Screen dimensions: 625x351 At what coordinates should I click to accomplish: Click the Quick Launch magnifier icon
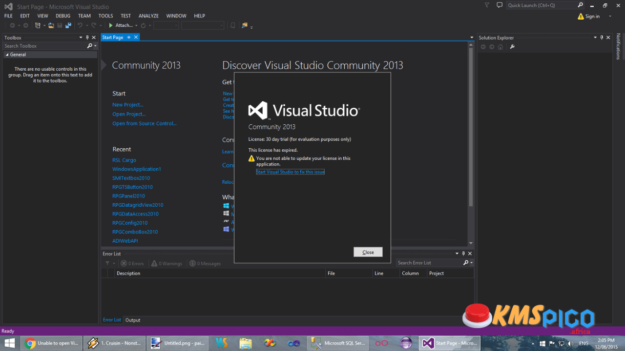581,5
